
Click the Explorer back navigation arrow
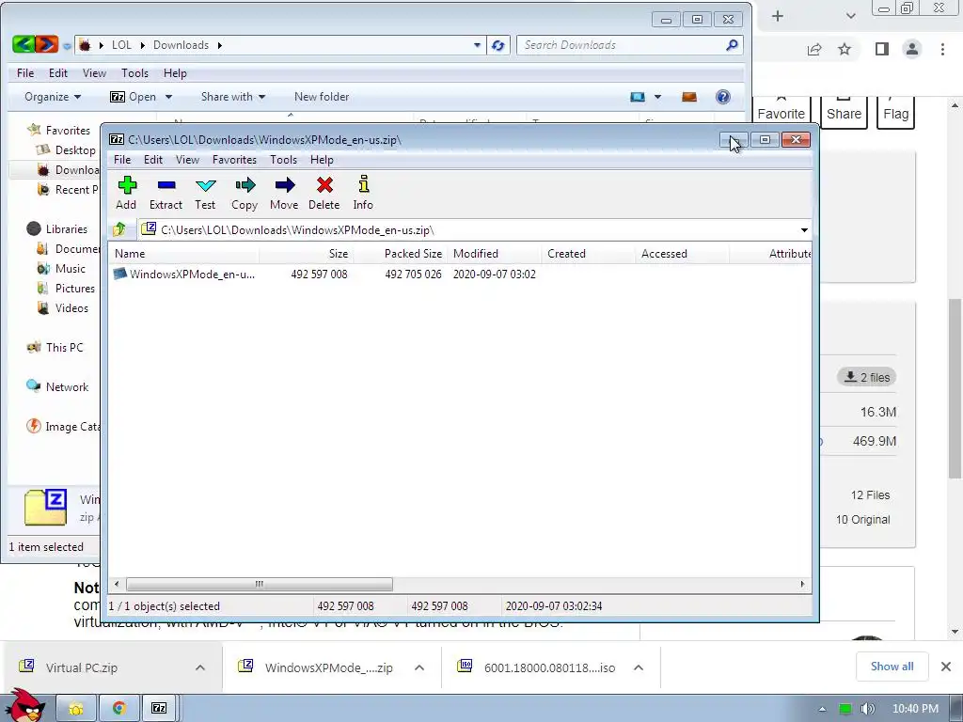coord(23,44)
